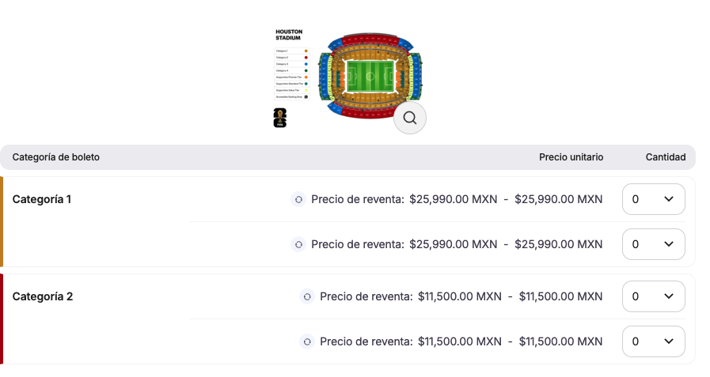
Task: Click the magnifier zoom icon on the stadium map
Action: point(410,118)
